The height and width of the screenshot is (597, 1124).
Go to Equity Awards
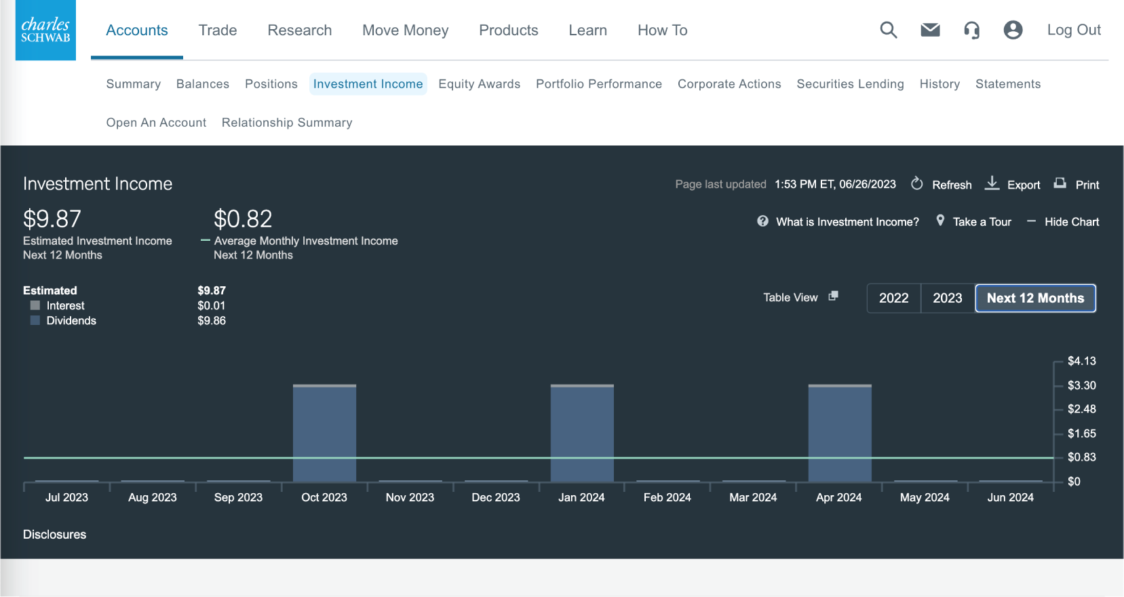coord(480,84)
